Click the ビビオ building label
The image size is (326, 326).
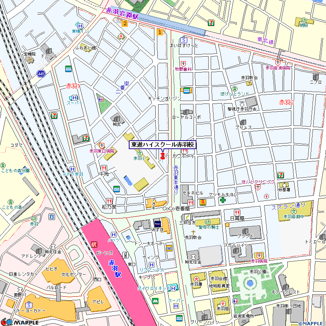pos(51,269)
